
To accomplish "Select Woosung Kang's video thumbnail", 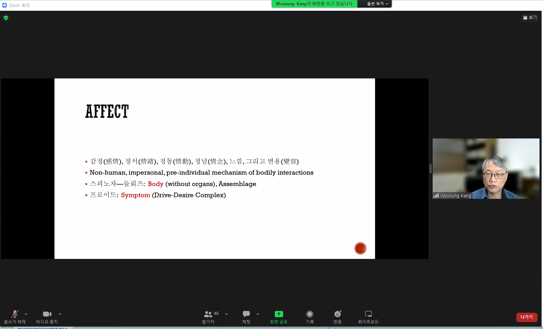I will pyautogui.click(x=486, y=168).
